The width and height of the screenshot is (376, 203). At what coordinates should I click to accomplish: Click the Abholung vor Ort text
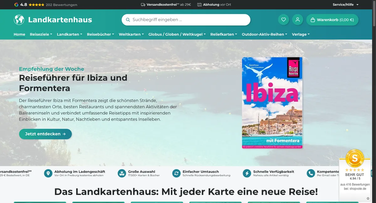click(x=217, y=5)
